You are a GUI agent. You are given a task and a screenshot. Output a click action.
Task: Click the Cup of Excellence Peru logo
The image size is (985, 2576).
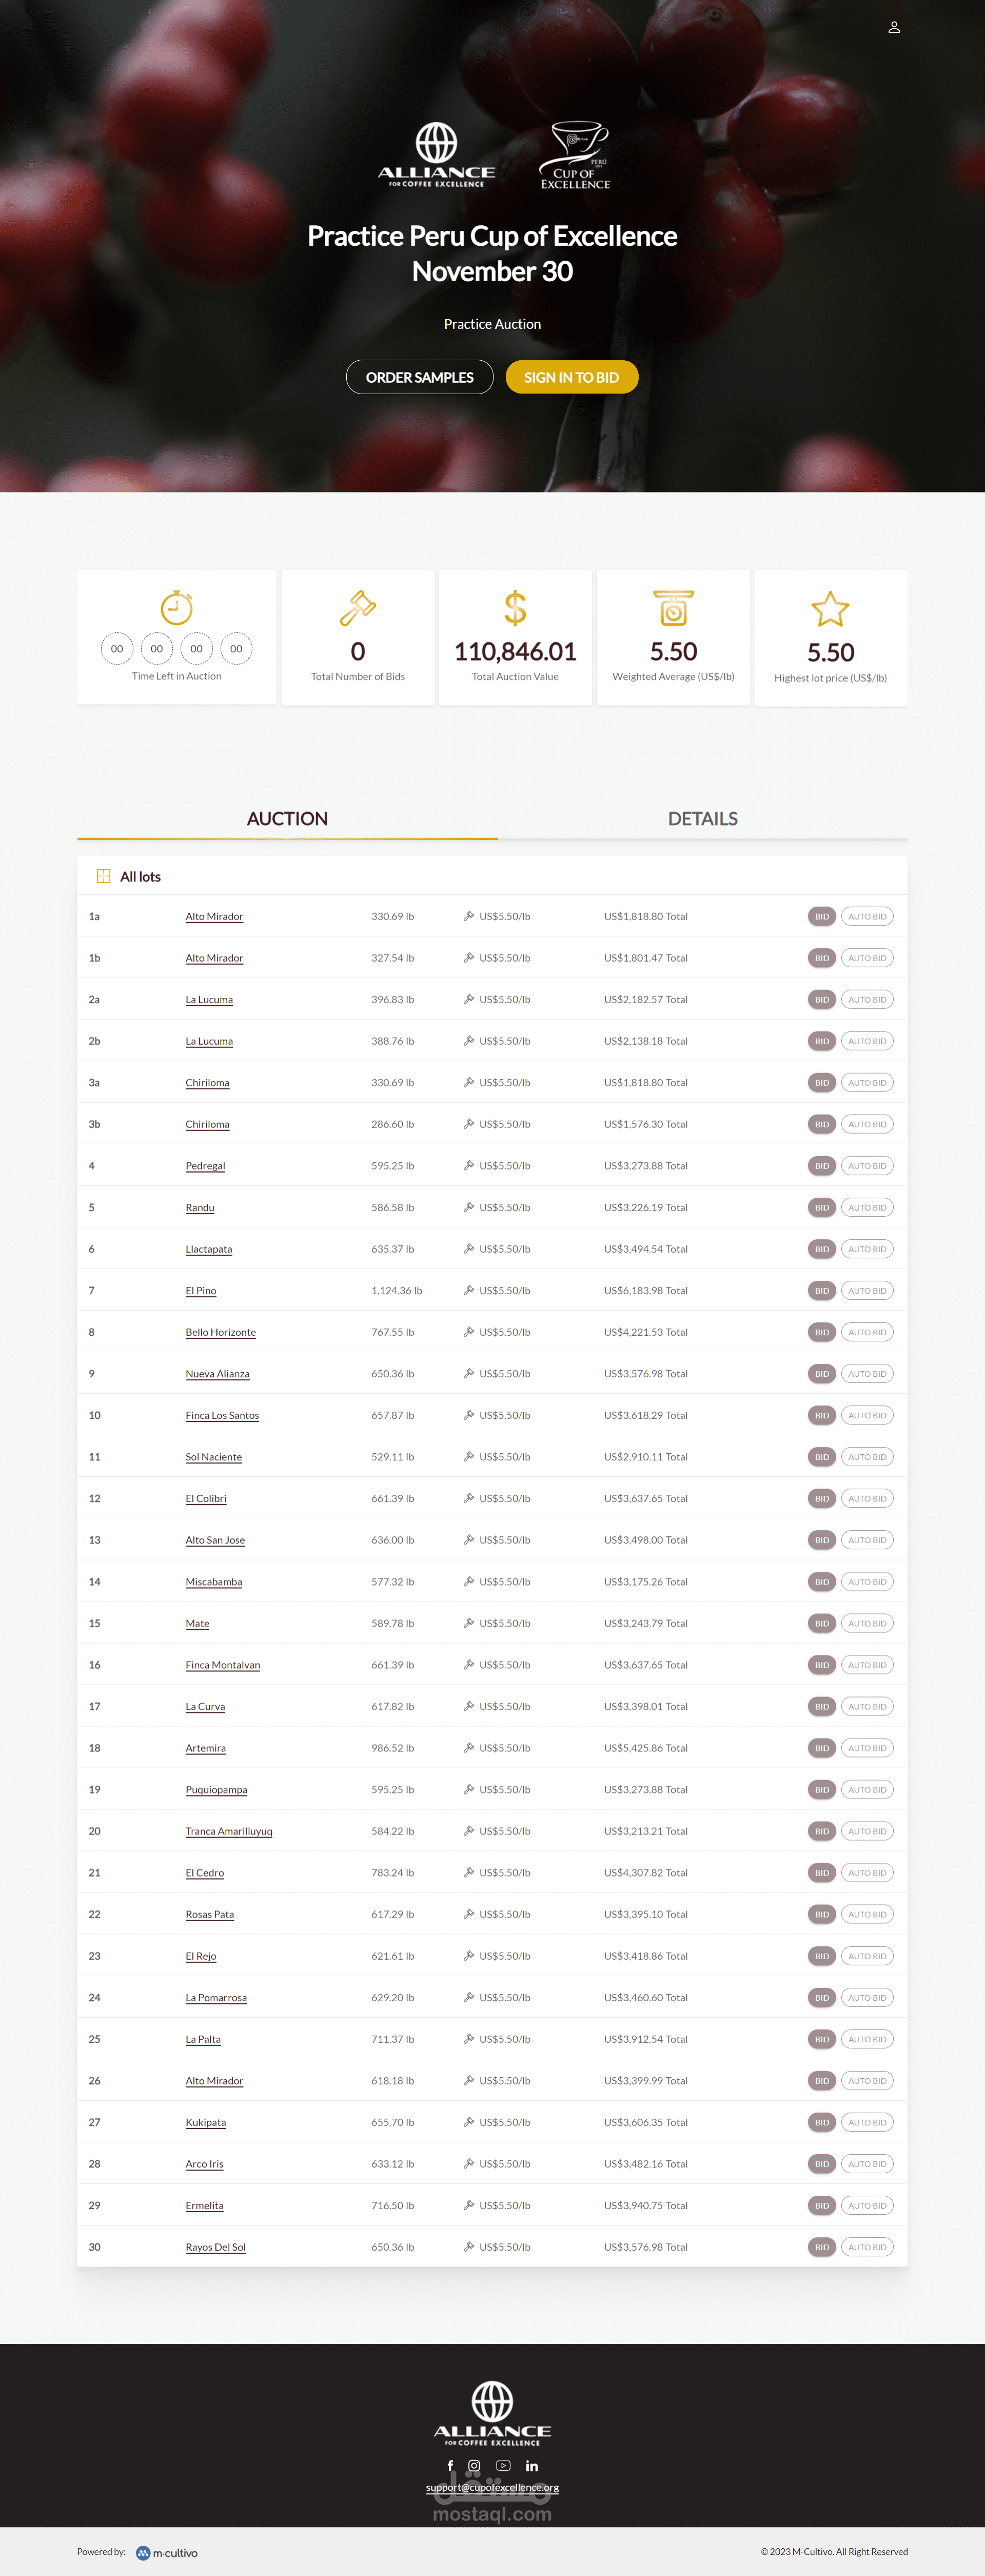click(575, 155)
